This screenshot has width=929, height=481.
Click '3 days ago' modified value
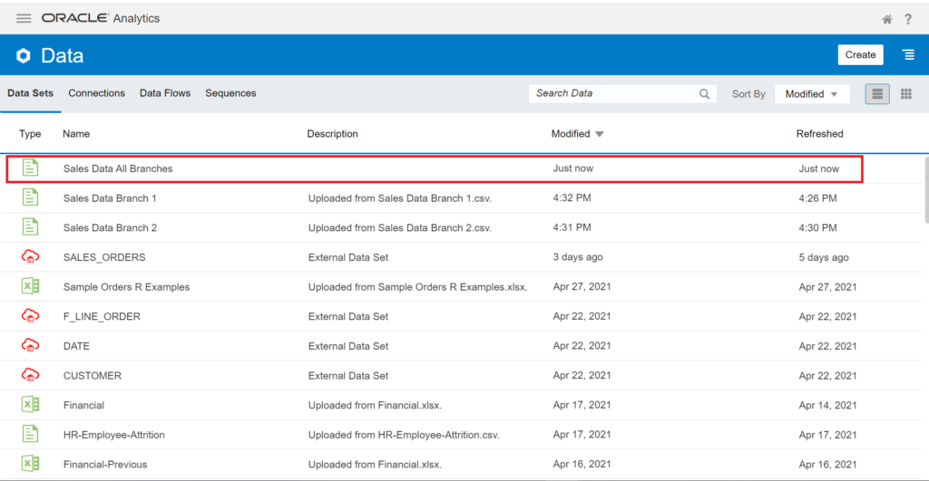578,256
